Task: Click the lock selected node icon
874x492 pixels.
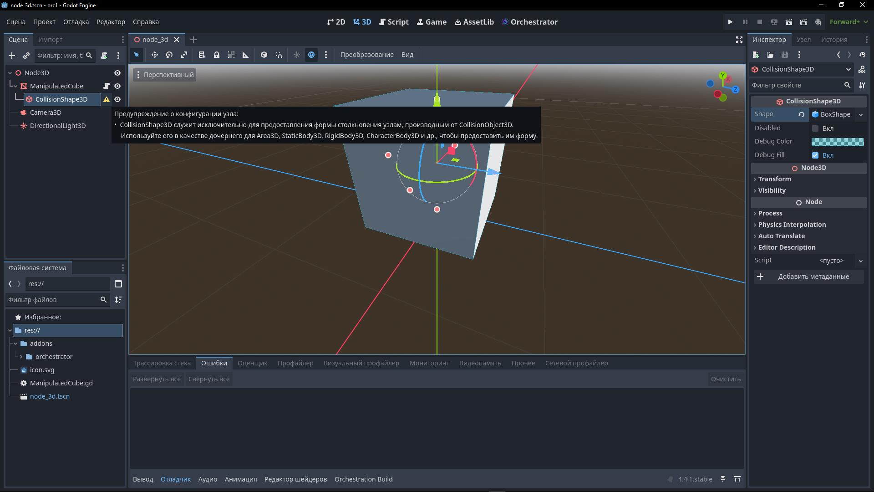Action: coord(217,55)
